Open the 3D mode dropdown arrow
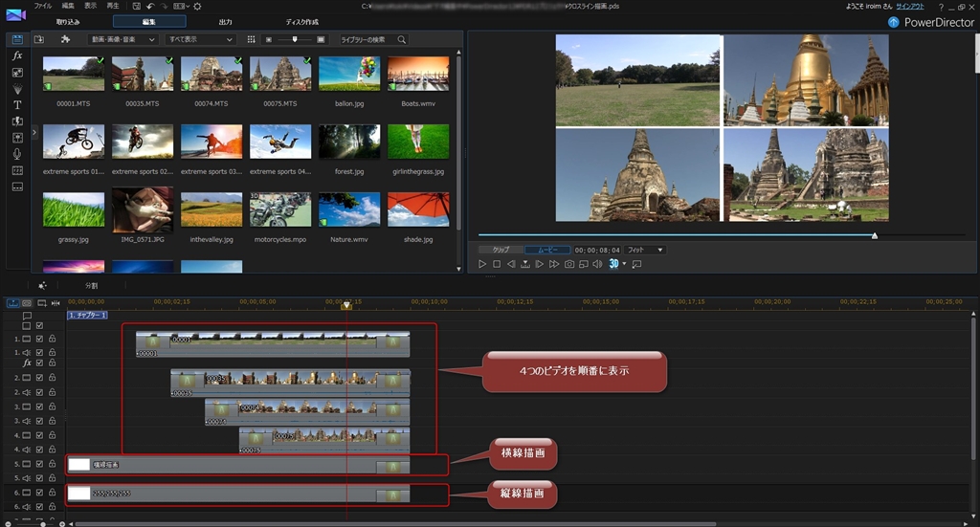 (624, 264)
